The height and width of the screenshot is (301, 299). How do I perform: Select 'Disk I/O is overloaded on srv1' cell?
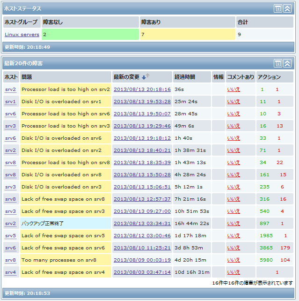click(66, 102)
